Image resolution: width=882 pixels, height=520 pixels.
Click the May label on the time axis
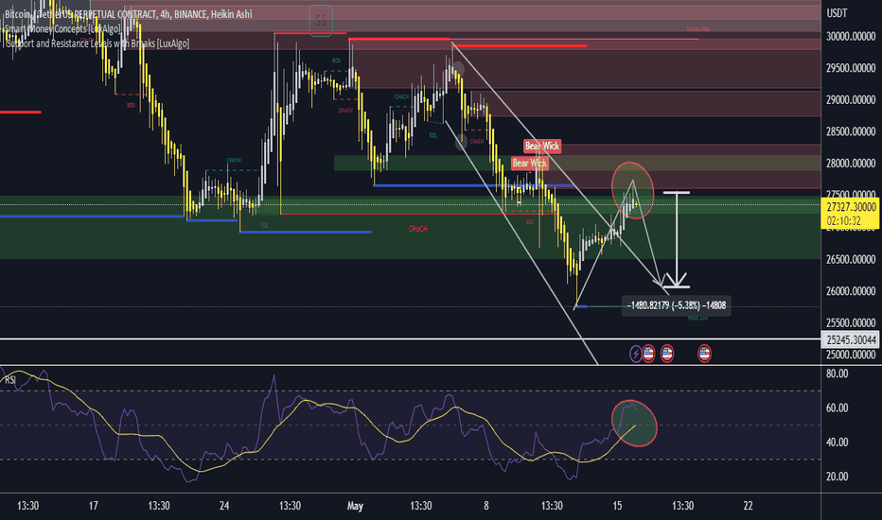[355, 506]
